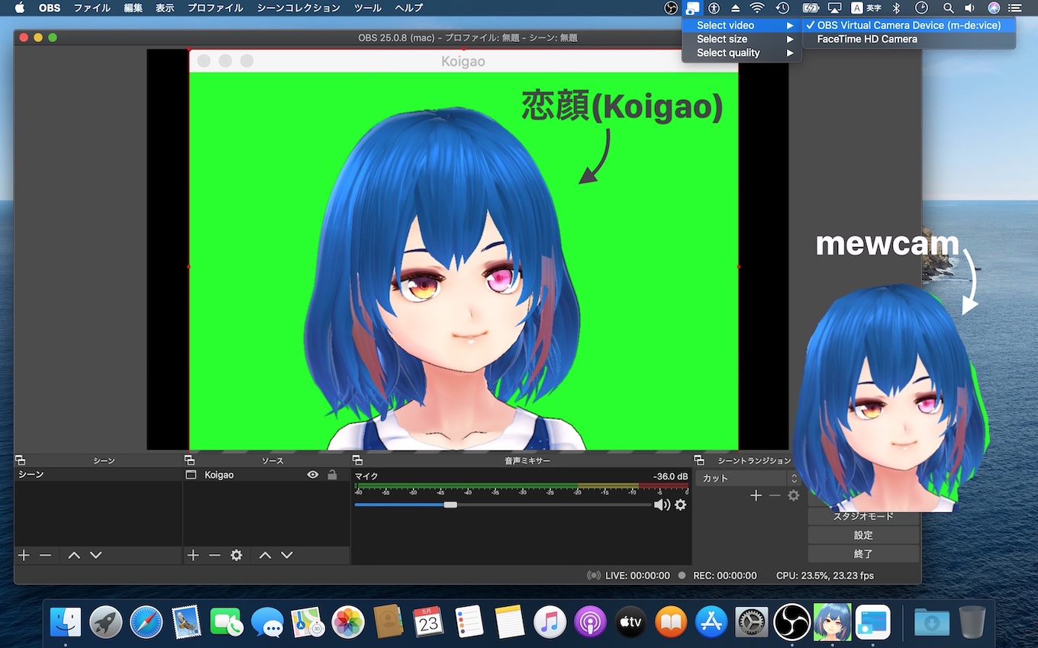Open the マイク audio settings gear
Image resolution: width=1038 pixels, height=648 pixels.
coord(681,505)
